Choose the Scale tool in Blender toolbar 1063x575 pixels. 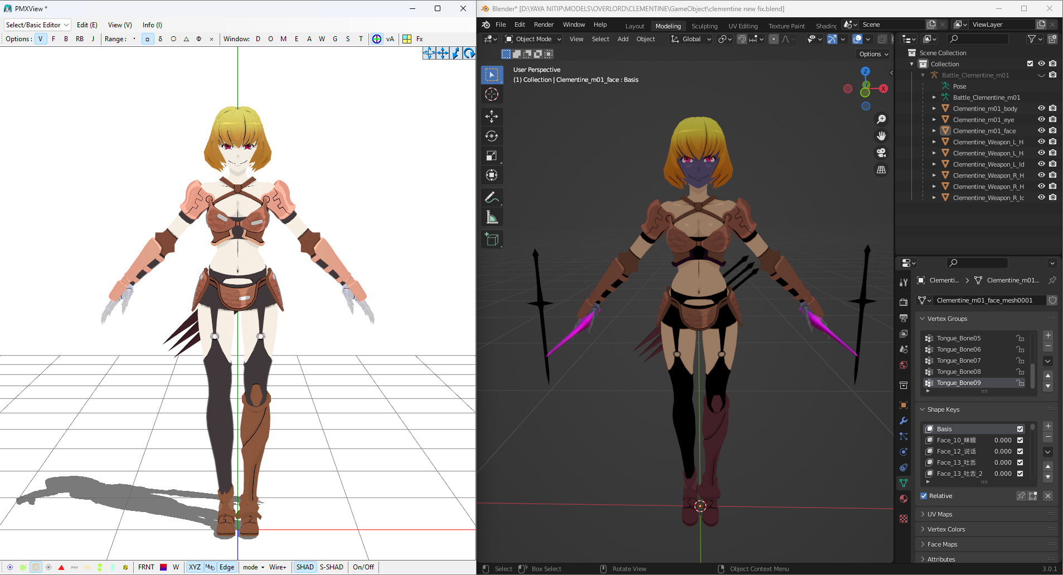(492, 155)
